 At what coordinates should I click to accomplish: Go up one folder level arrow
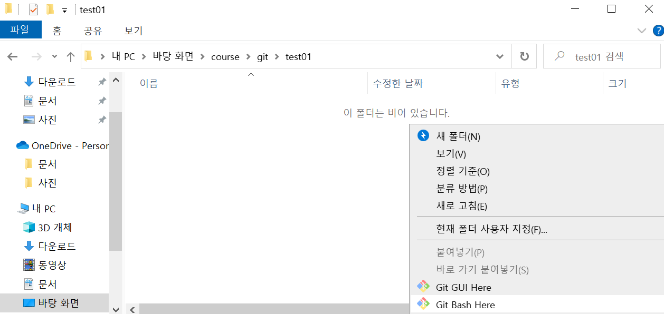(71, 56)
